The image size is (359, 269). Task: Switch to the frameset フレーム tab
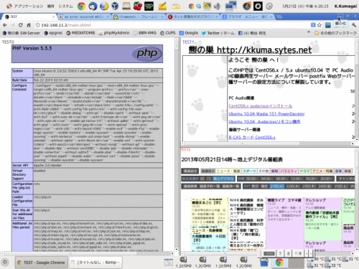point(139,16)
